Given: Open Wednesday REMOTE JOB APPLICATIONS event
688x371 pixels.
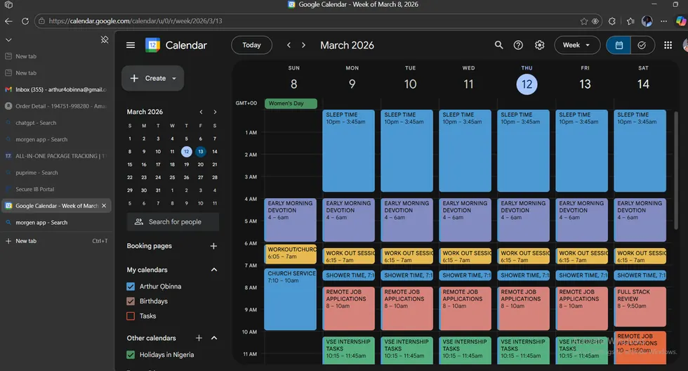Looking at the screenshot, I should pos(465,308).
